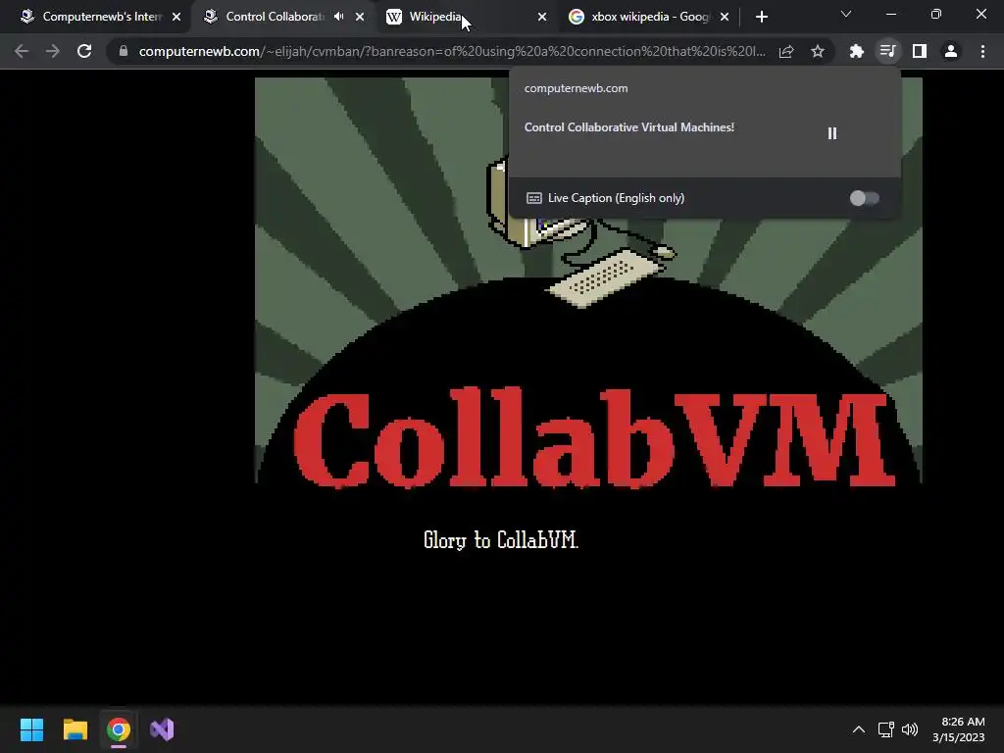Close the Wikipedia tab
Viewport: 1004px width, 753px height.
(542, 18)
